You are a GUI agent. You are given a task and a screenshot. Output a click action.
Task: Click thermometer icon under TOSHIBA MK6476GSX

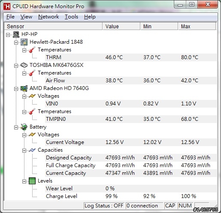tap(32, 73)
